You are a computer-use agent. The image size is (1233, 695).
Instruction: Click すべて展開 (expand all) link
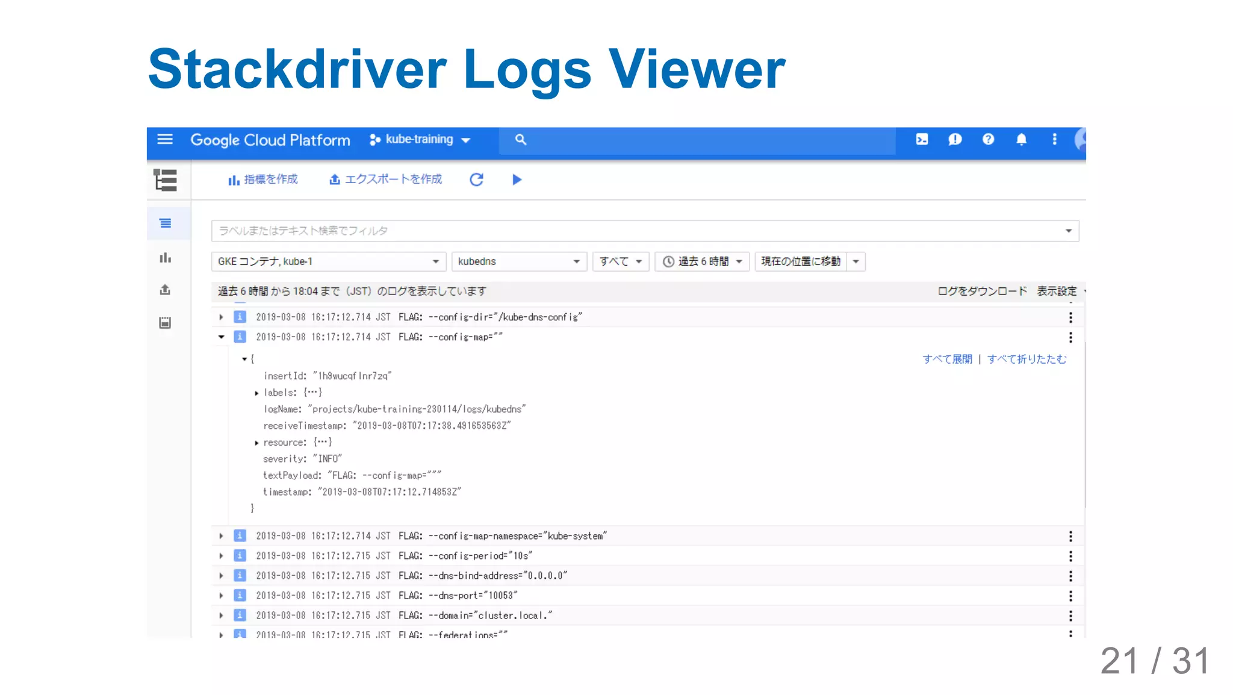[x=947, y=359]
